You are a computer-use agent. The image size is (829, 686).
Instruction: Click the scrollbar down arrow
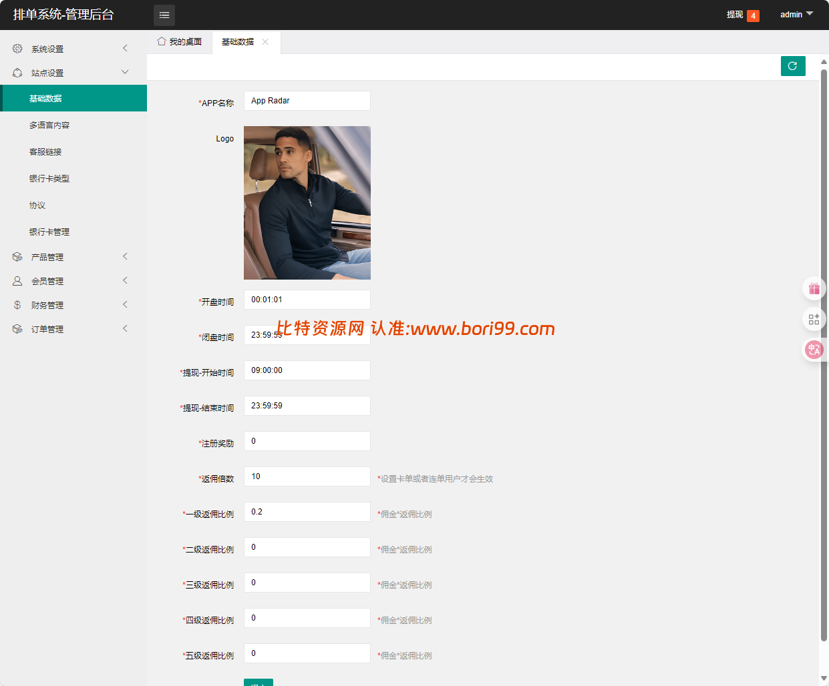click(x=824, y=679)
